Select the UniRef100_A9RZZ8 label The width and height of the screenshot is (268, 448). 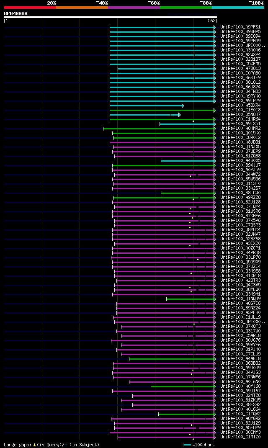coord(240,198)
